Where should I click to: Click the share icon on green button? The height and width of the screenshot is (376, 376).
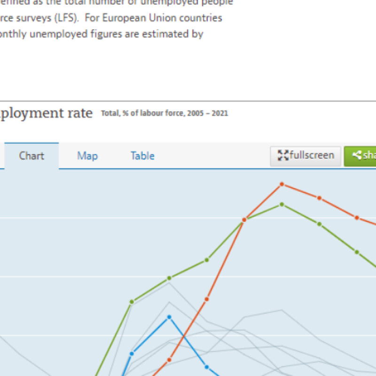[357, 156]
